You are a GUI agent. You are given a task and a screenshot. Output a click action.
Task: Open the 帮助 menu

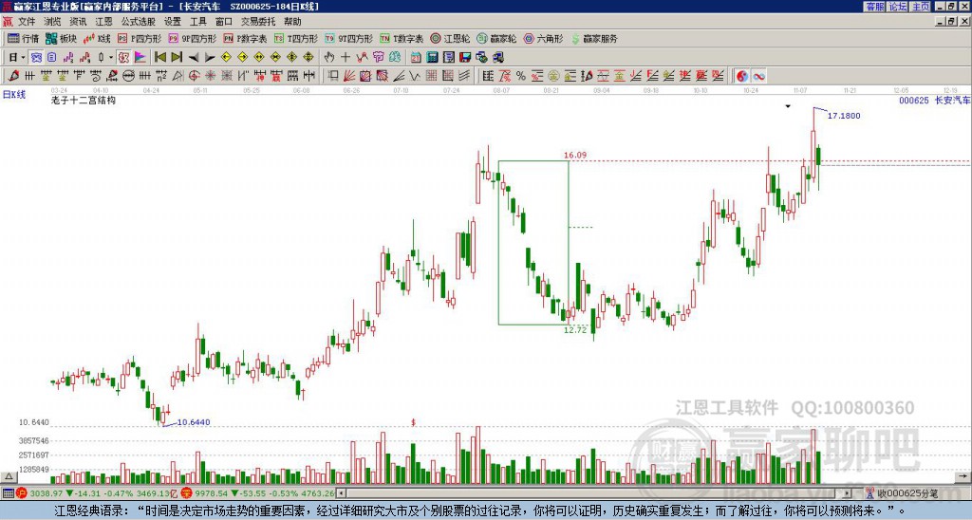click(292, 22)
